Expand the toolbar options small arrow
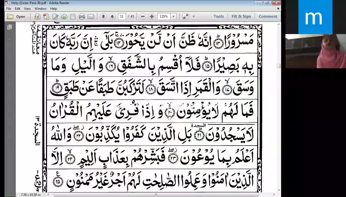 click(x=194, y=17)
